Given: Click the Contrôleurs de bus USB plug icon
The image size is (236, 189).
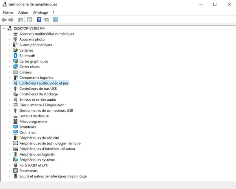Looking at the screenshot, I should pos(15,89).
